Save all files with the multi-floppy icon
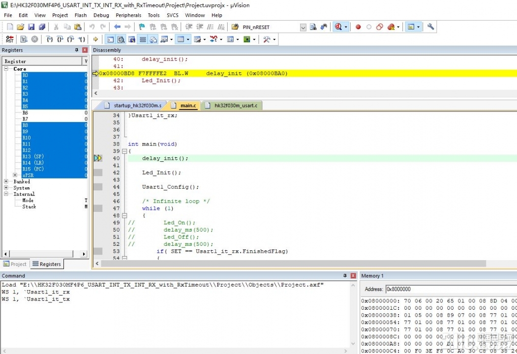Image resolution: width=517 pixels, height=354 pixels. 42,27
